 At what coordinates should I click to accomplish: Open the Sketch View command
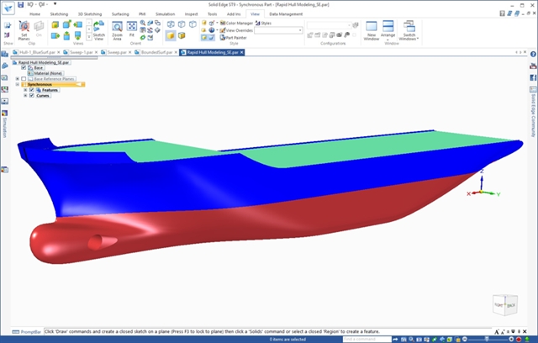[99, 30]
